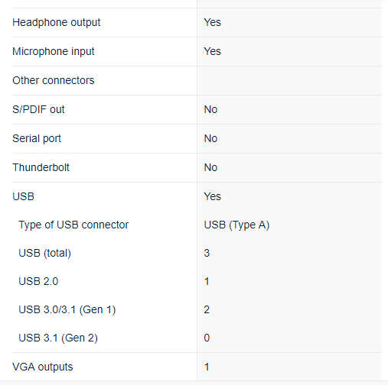The width and height of the screenshot is (388, 385).
Task: Select the Thunderbolt row label
Action: point(41,167)
